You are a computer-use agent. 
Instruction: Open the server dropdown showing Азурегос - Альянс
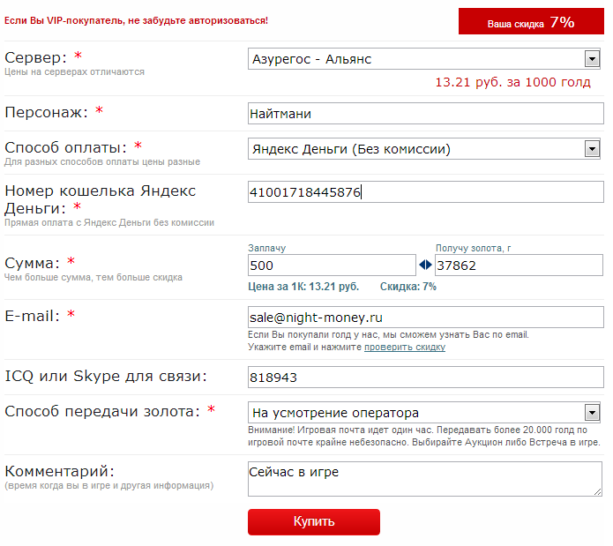(423, 59)
